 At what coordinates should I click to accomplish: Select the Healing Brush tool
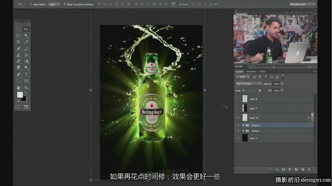[x=18, y=49]
